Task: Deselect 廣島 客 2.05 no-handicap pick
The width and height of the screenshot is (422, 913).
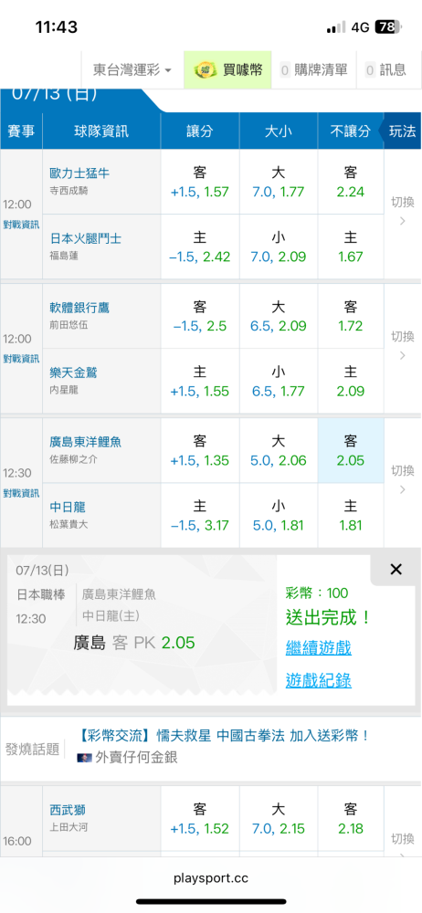Action: pyautogui.click(x=351, y=450)
